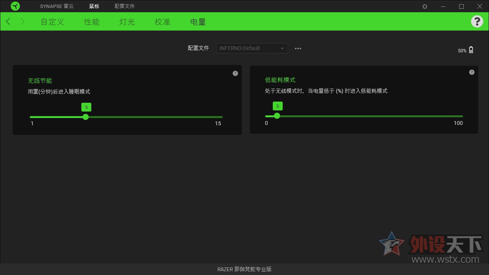Click the forward navigation arrow

[x=22, y=21]
